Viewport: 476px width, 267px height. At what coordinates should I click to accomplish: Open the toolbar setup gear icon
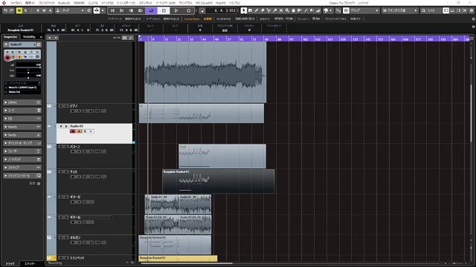472,10
